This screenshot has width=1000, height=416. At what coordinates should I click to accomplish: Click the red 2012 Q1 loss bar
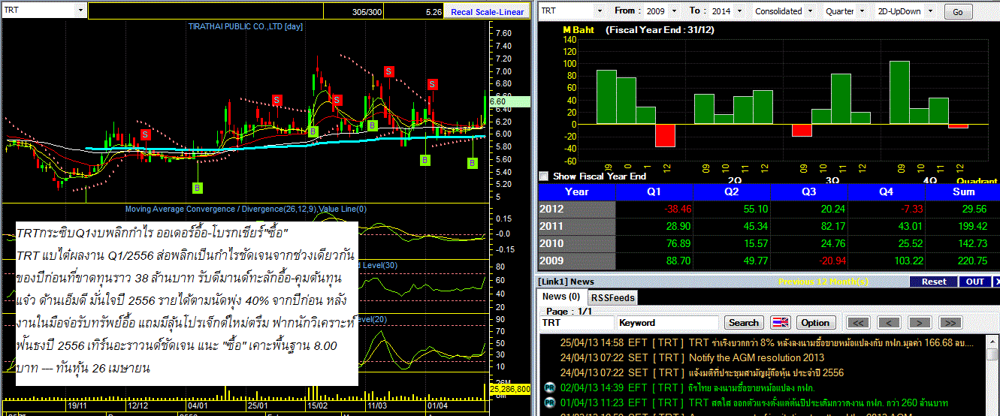tap(665, 135)
